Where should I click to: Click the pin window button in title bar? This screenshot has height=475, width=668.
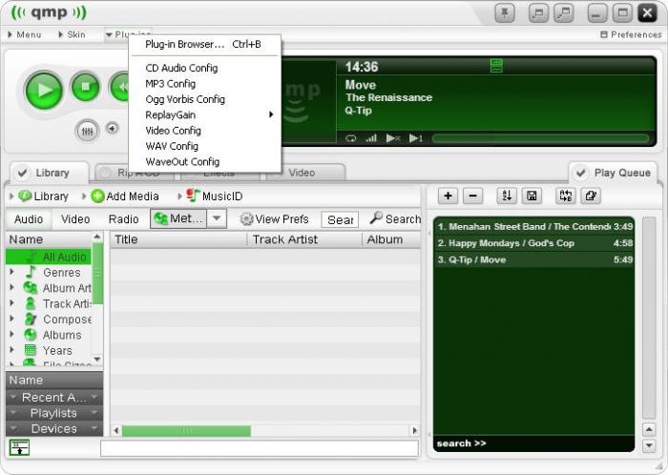(505, 12)
